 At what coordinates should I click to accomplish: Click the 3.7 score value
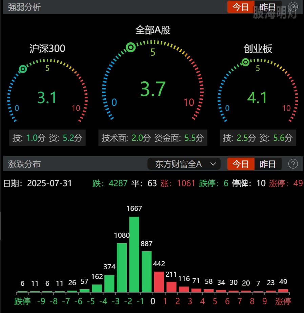pos(153,89)
